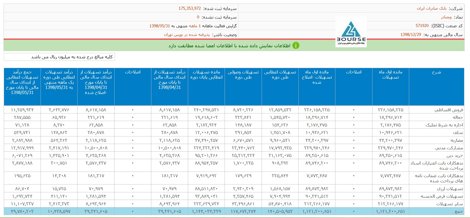Viewport: 470px width, 218px height.
Task: Click row label 'فروش اقساطي'
Action: (x=449, y=110)
